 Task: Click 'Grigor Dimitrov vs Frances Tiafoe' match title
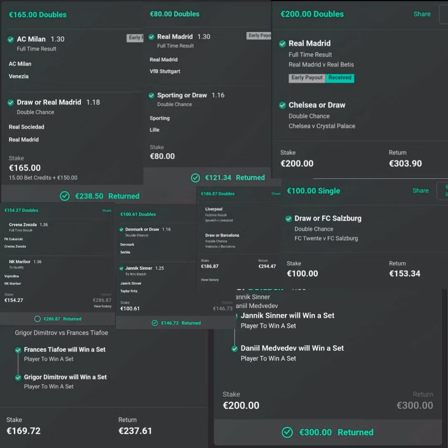pos(61,333)
